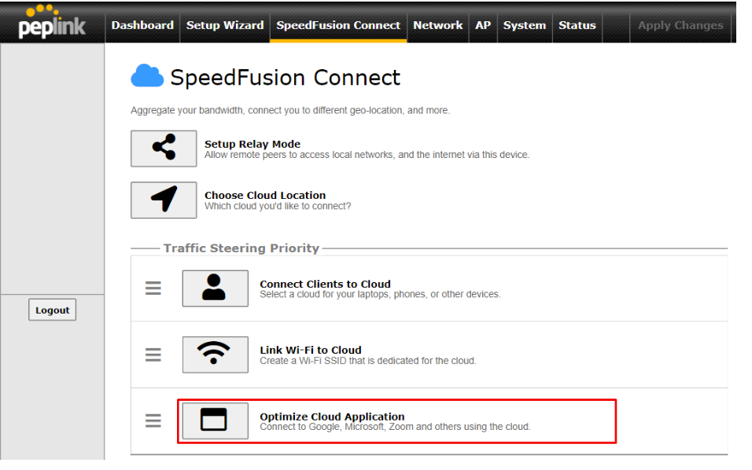Go to the Setup Wizard tab
This screenshot has height=470, width=752.
pyautogui.click(x=225, y=25)
